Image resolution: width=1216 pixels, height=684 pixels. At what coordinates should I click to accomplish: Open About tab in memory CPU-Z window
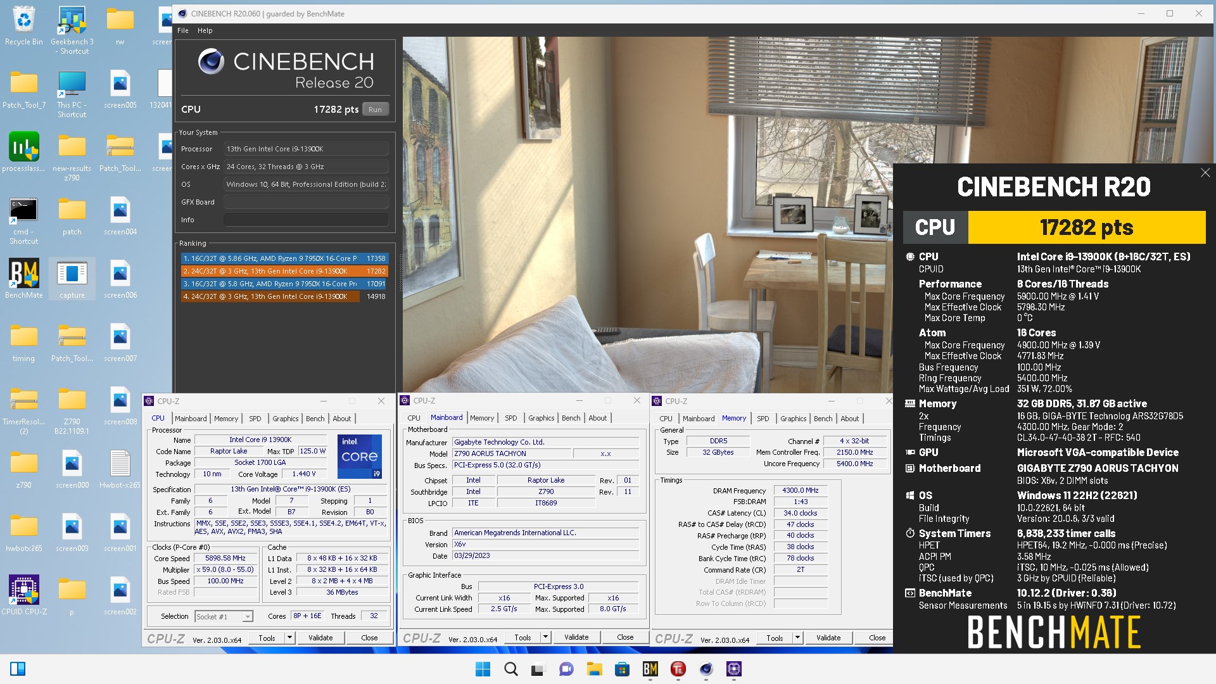pyautogui.click(x=849, y=419)
